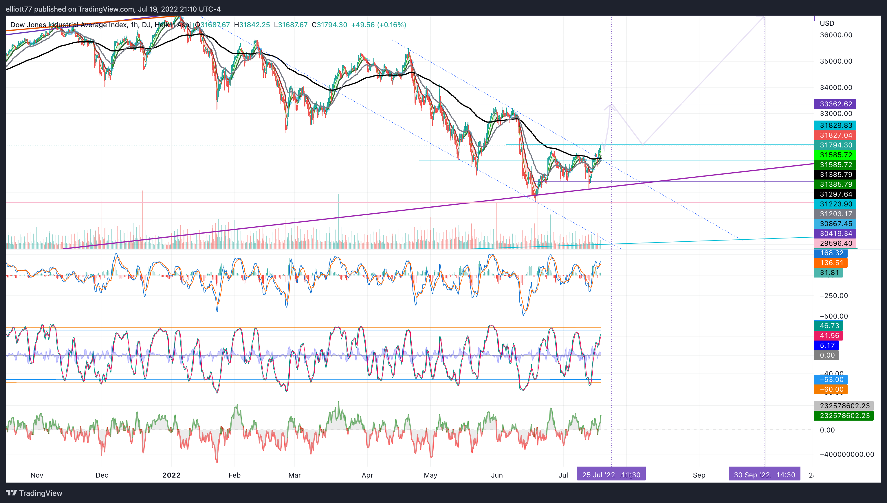
Task: Click the 34000.00 price axis tick
Action: click(836, 87)
